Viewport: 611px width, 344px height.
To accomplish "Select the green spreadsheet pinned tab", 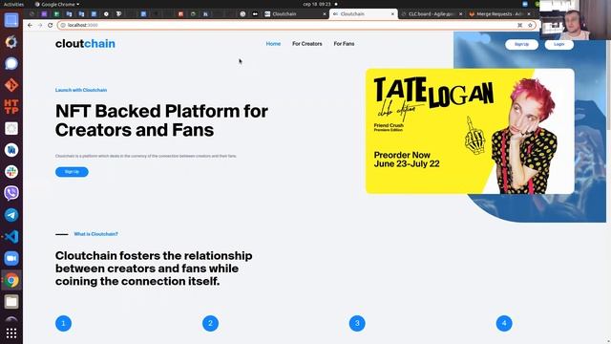I will click(x=56, y=14).
